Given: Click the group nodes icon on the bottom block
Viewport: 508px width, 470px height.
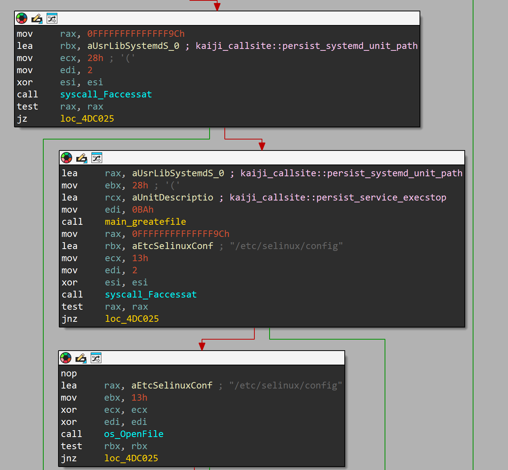Looking at the screenshot, I should coord(96,358).
